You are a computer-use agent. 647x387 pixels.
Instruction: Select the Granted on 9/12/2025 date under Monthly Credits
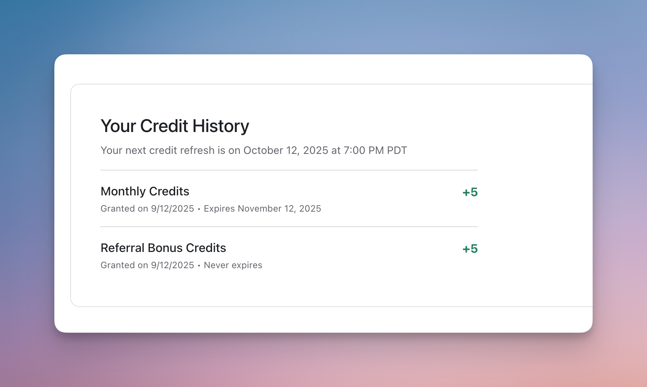pos(147,209)
